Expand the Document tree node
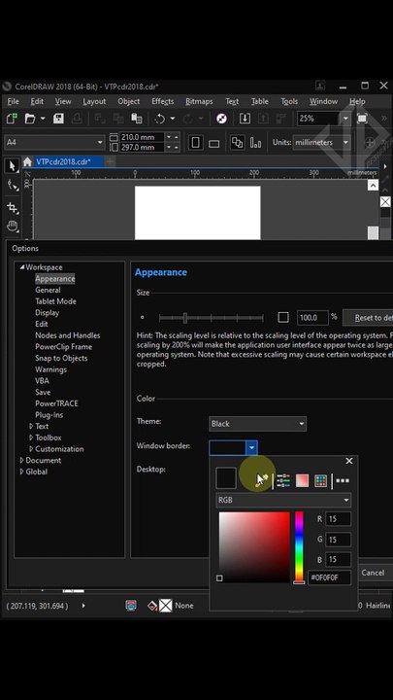 [x=21, y=460]
